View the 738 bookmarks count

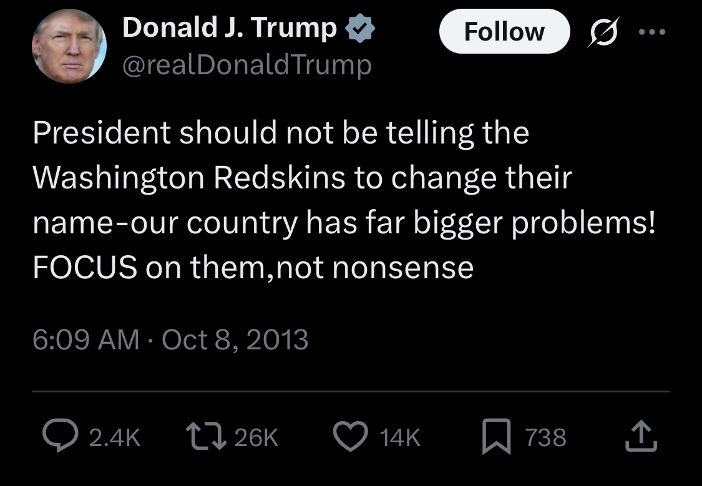(546, 438)
